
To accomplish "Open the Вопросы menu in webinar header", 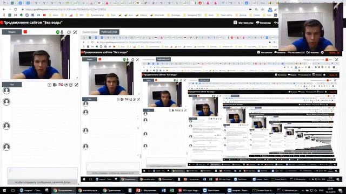I will (x=263, y=23).
